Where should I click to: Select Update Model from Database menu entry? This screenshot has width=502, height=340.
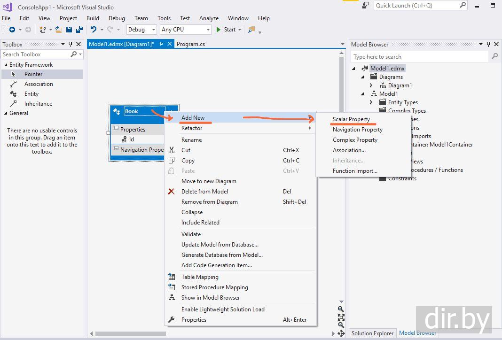pyautogui.click(x=220, y=245)
